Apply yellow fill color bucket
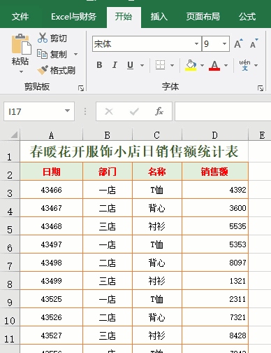 point(191,65)
